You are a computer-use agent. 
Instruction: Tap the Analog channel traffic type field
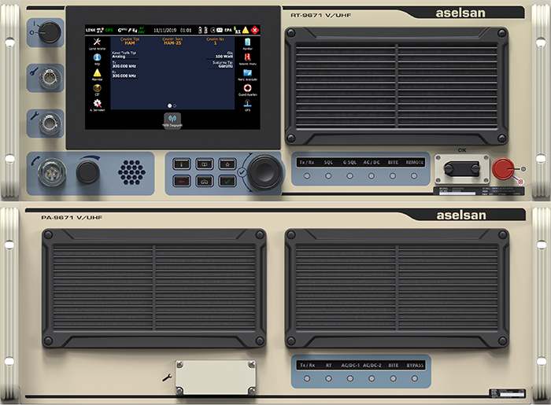pos(124,55)
